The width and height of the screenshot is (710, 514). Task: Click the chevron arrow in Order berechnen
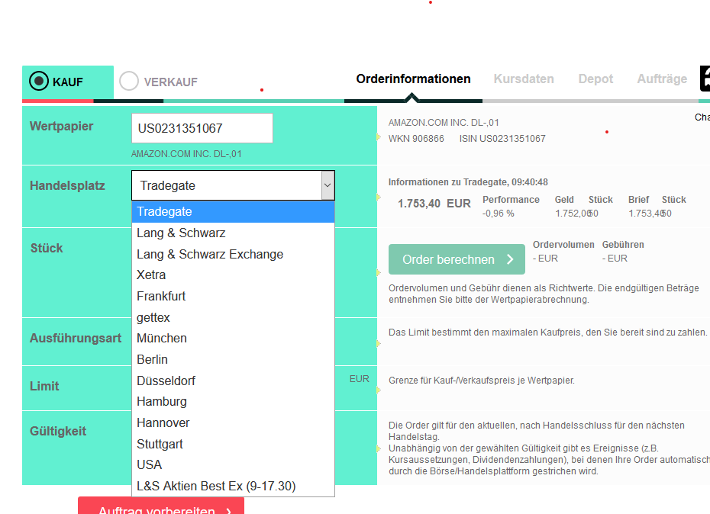(510, 259)
